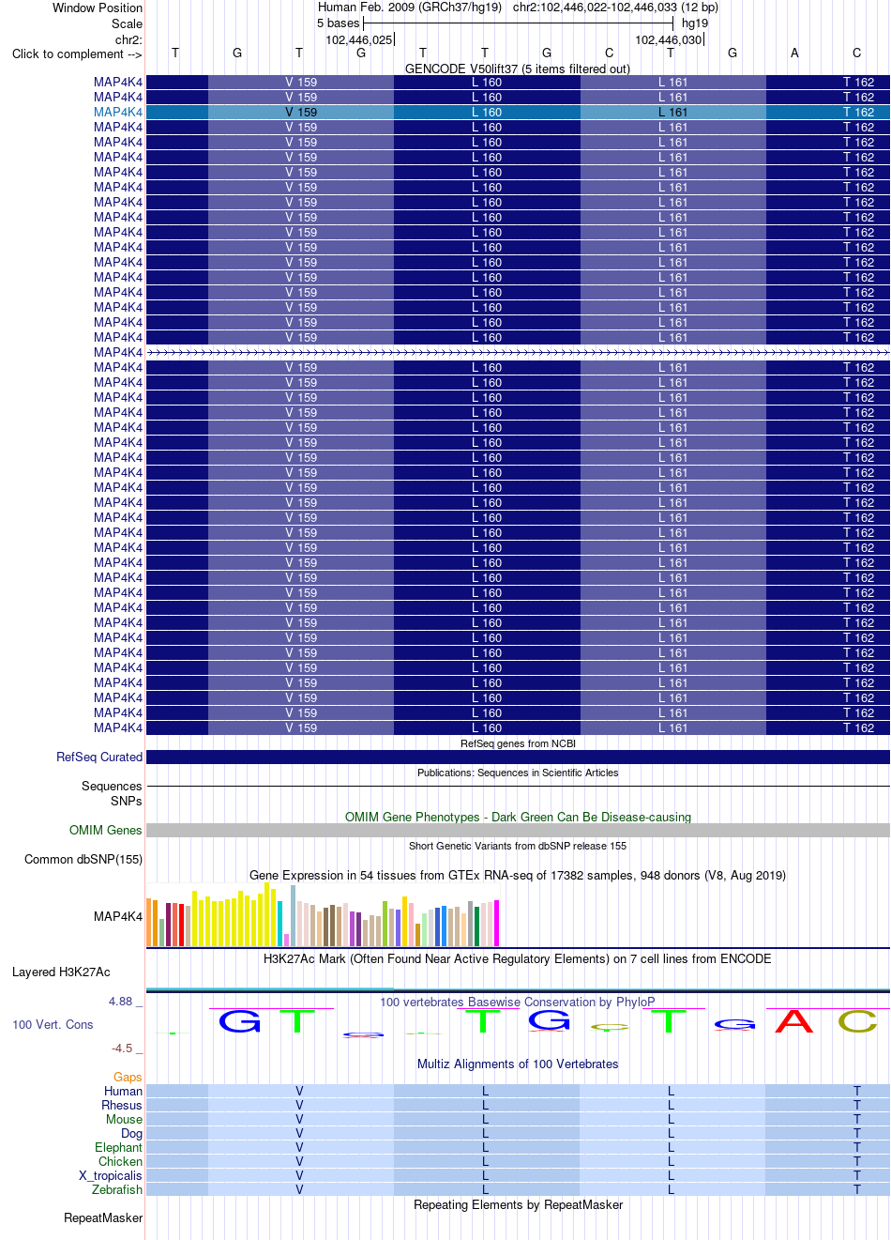Click the gray OMIM Genes bar
The height and width of the screenshot is (1240, 891).
pyautogui.click(x=518, y=830)
